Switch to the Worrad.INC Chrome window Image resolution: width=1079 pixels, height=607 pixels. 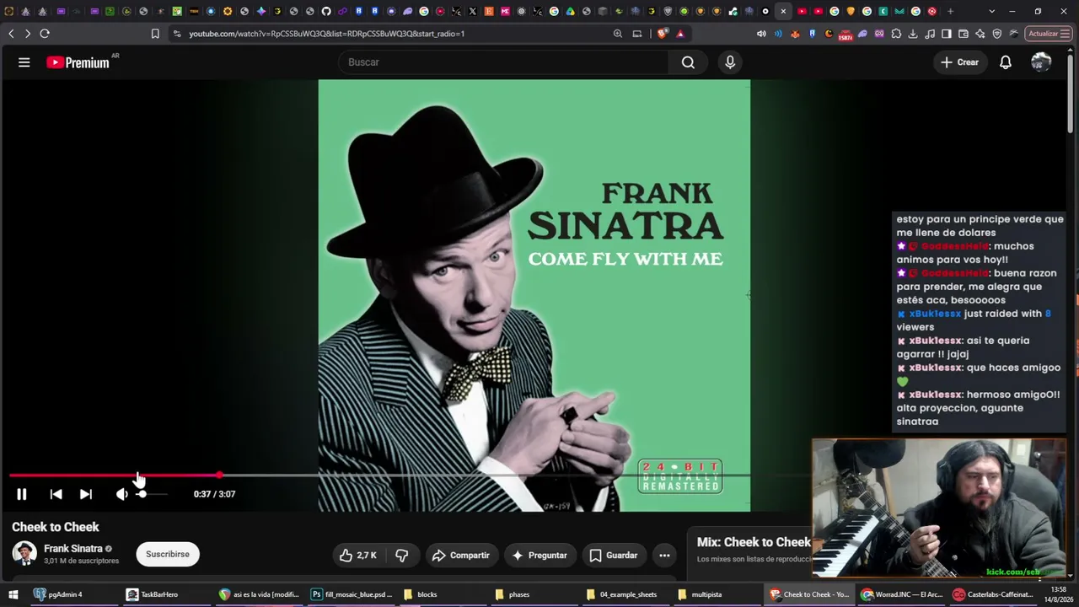click(x=901, y=594)
